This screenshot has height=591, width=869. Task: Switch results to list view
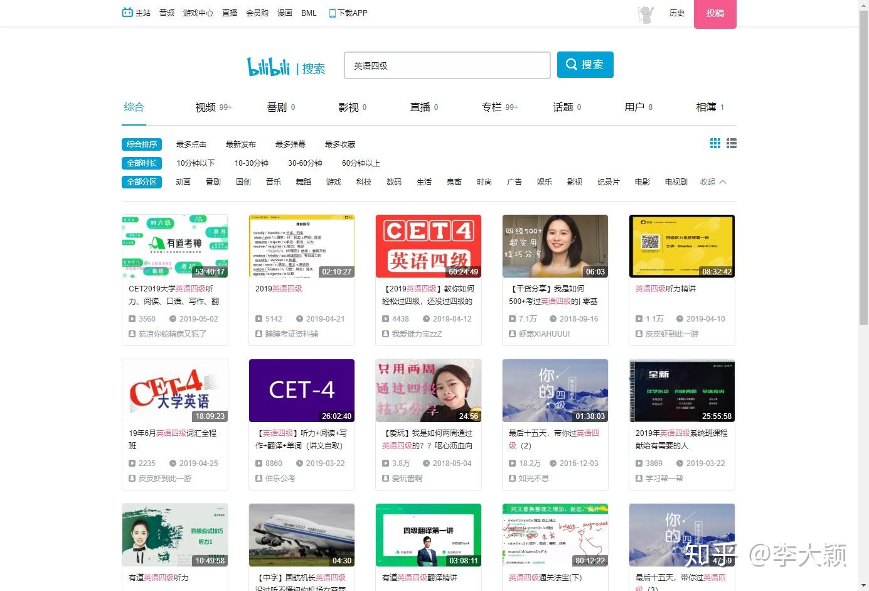(x=732, y=144)
